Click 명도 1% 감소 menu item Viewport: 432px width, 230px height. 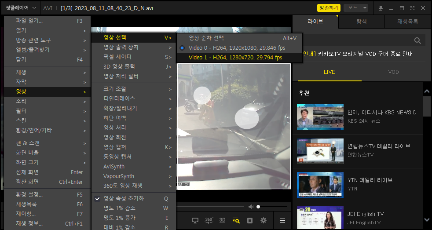[x=134, y=208]
